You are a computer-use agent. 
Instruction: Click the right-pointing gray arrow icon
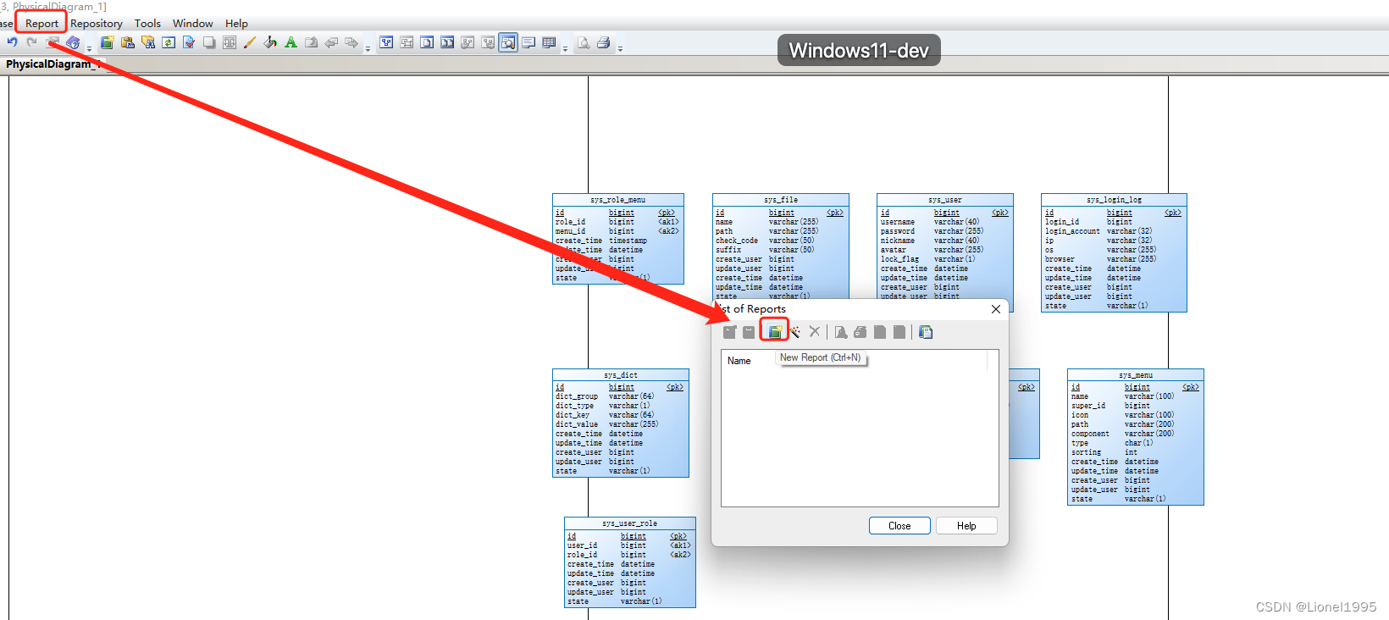click(351, 42)
